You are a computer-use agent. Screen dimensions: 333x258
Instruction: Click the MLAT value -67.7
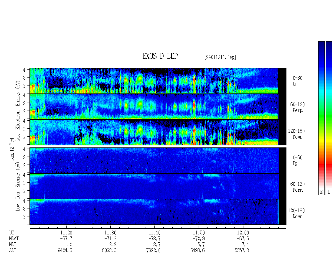[x=66, y=239]
